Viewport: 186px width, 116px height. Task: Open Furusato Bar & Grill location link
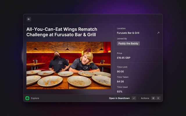coord(128,33)
